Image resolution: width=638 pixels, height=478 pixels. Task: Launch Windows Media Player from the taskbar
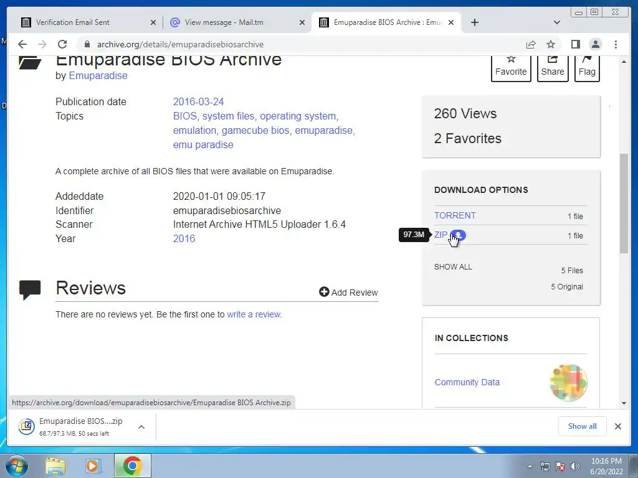[x=93, y=466]
